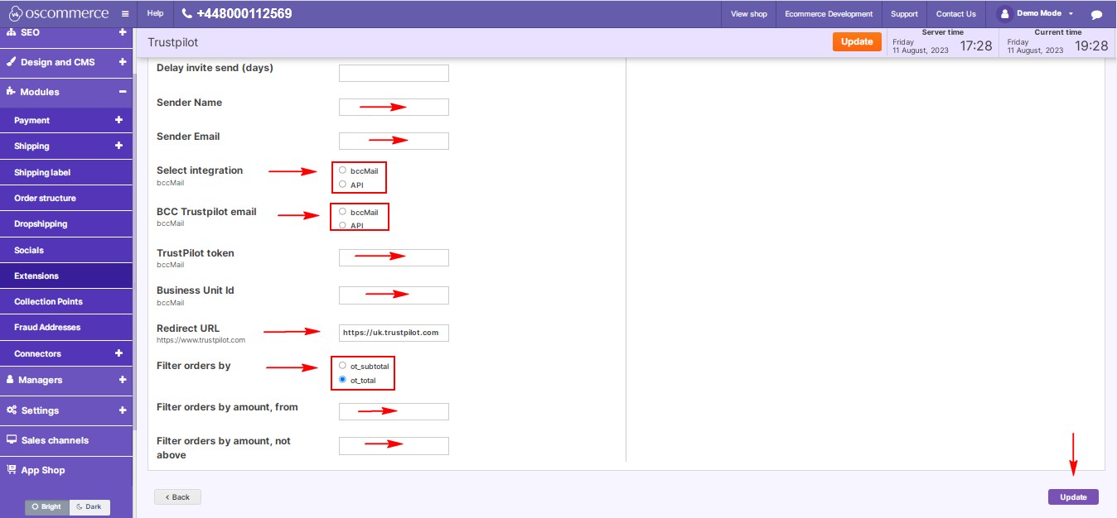Screen dimensions: 1117x518
Task: Open Order structure menu item
Action: pos(66,199)
